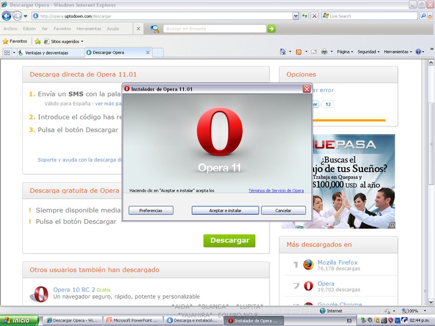Click Preferencias in Opera installer
The width and height of the screenshot is (435, 326).
(150, 211)
